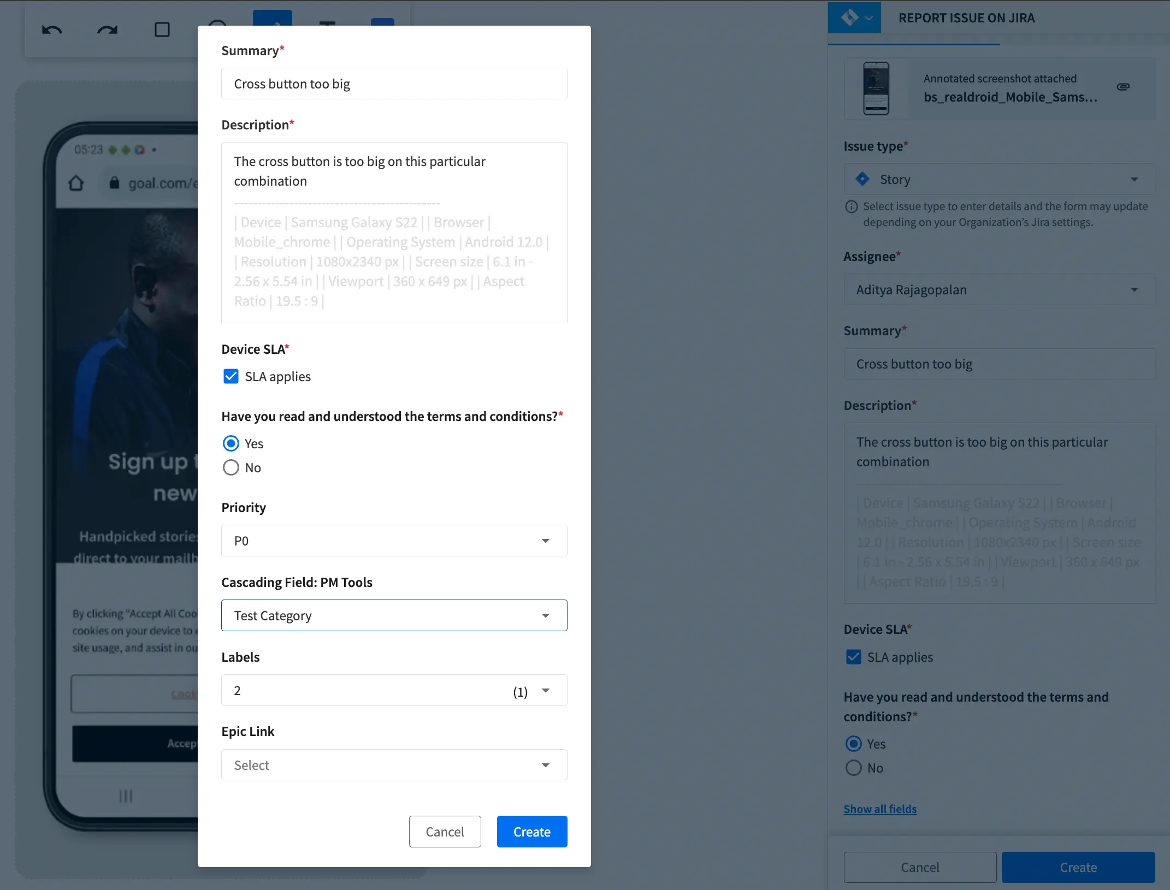Image resolution: width=1170 pixels, height=890 pixels.
Task: Click the blue color swatch in toolbar
Action: pos(382,22)
